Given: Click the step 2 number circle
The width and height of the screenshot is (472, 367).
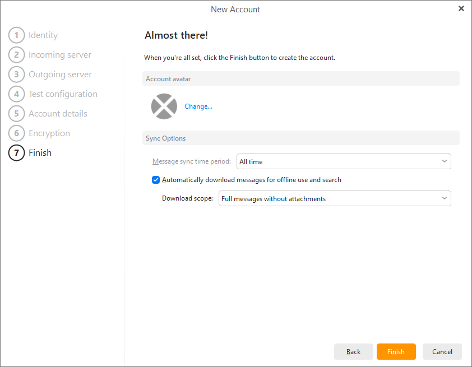Looking at the screenshot, I should click(x=17, y=55).
